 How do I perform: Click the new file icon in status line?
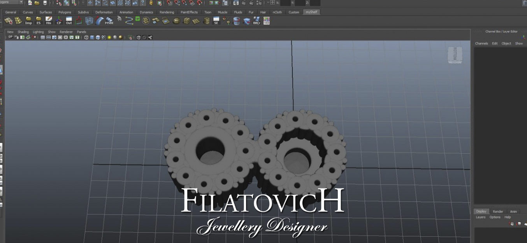[x=30, y=3]
